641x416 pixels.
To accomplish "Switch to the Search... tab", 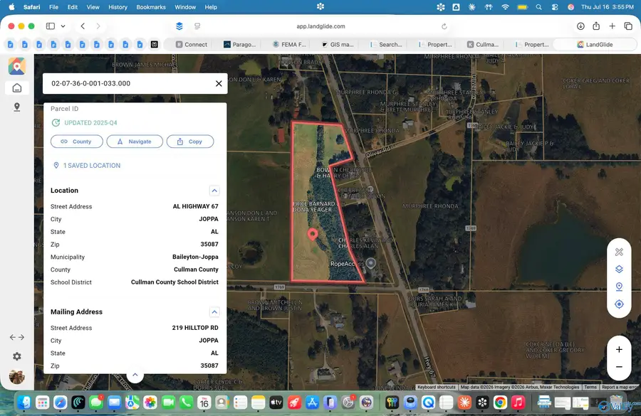I will (386, 45).
